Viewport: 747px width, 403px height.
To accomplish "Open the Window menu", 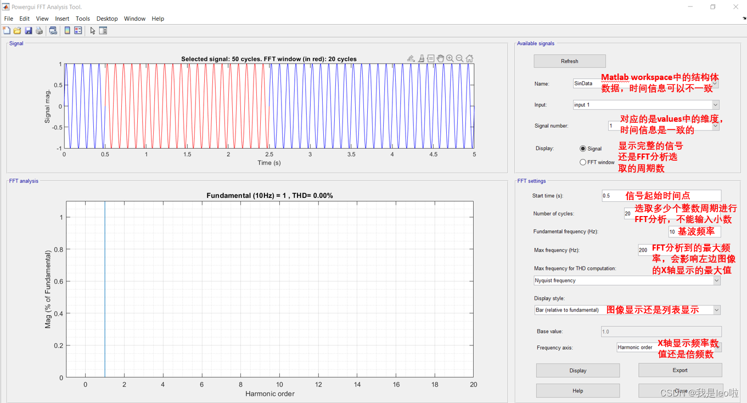I will (x=134, y=19).
